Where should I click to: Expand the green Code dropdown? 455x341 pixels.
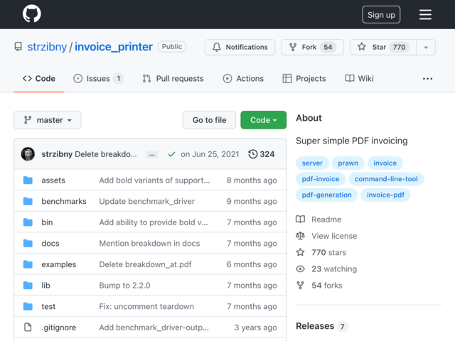(263, 120)
